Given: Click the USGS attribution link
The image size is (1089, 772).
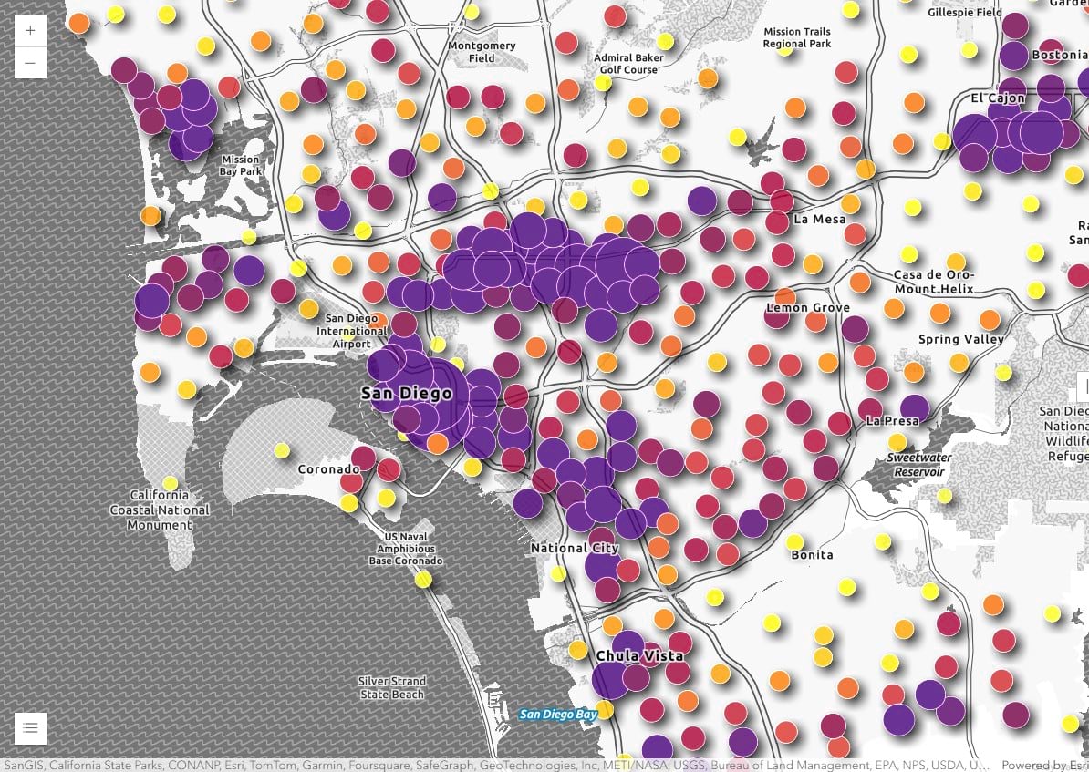Looking at the screenshot, I should (x=689, y=766).
